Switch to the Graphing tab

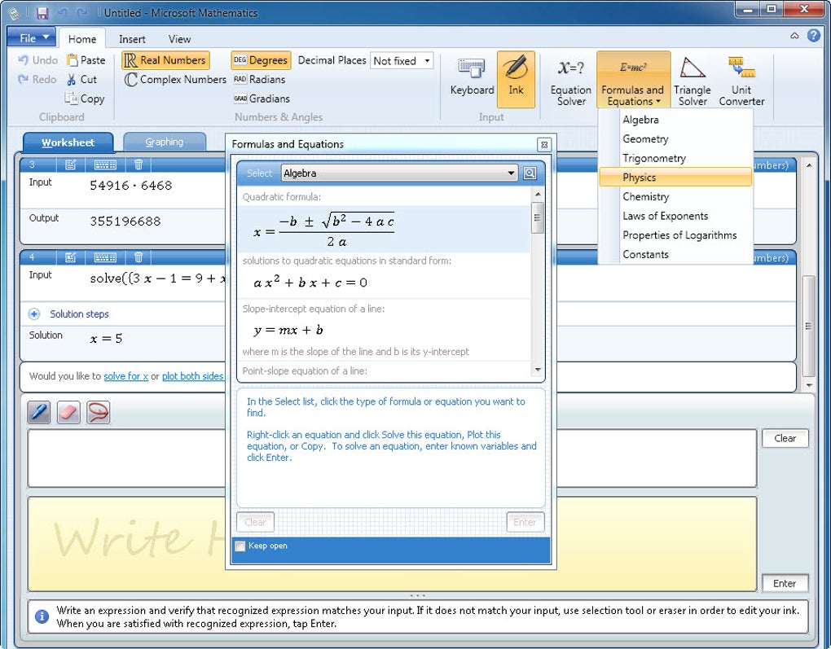coord(165,142)
